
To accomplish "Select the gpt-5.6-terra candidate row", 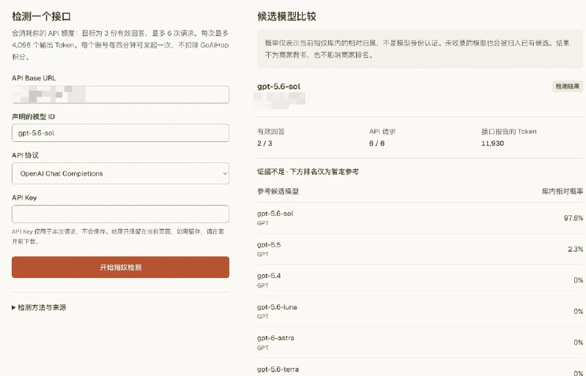I will (420, 369).
